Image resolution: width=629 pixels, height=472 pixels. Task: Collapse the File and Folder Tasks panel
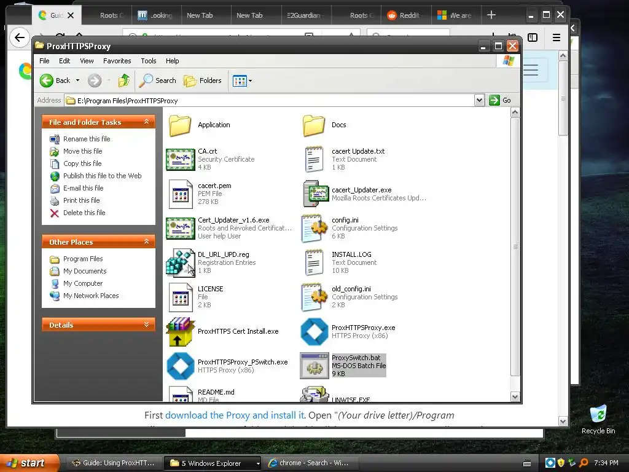pos(146,122)
